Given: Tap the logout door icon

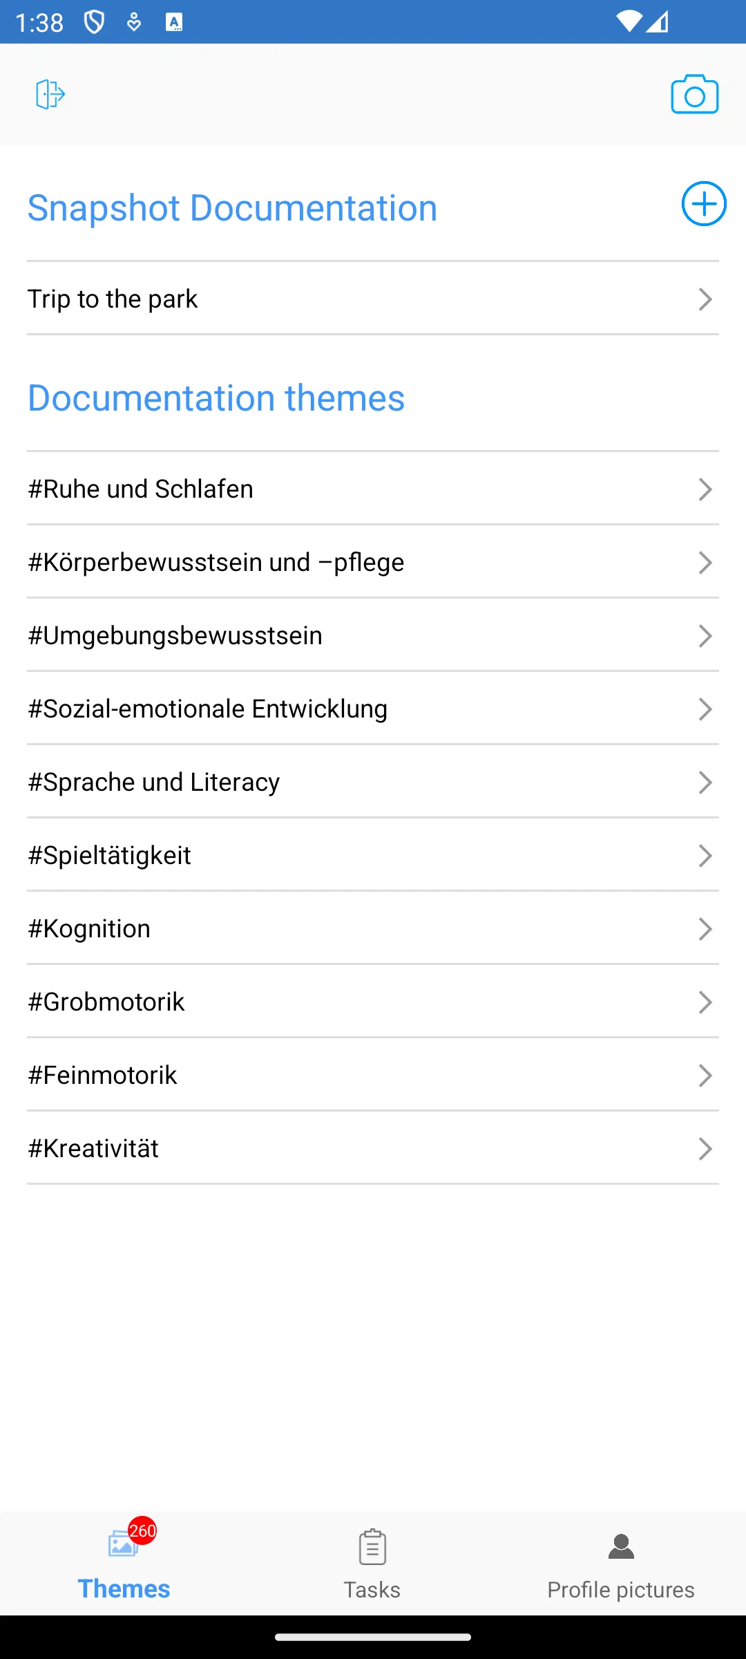Looking at the screenshot, I should [50, 94].
